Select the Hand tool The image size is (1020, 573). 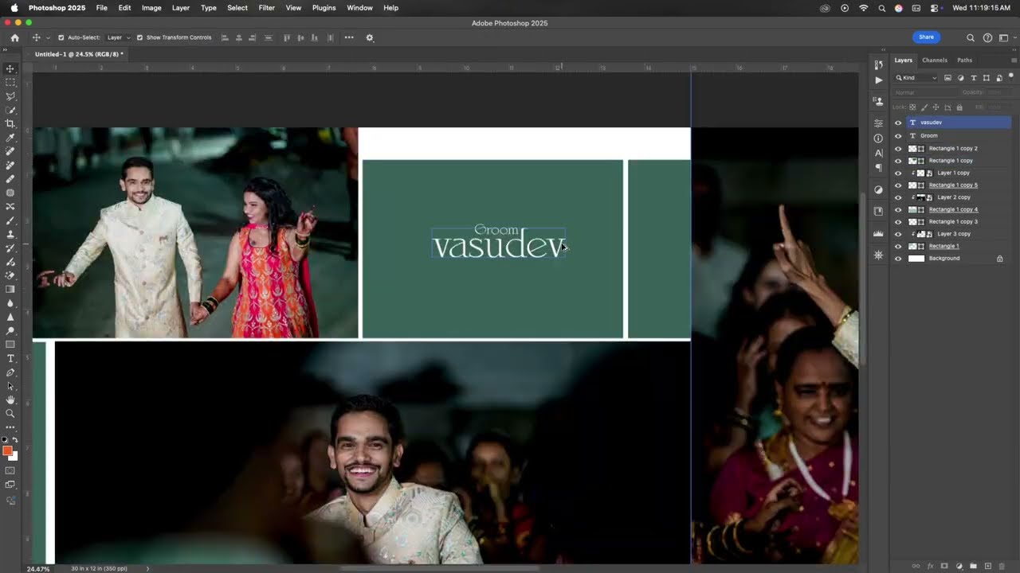[x=10, y=400]
